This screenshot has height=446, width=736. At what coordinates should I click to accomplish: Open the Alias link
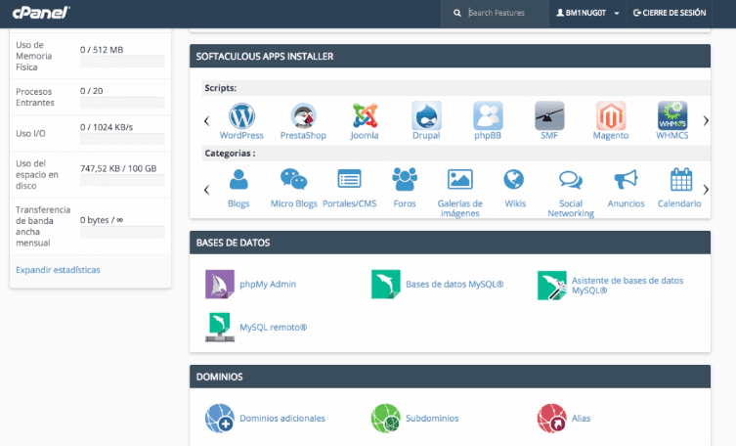coord(581,418)
